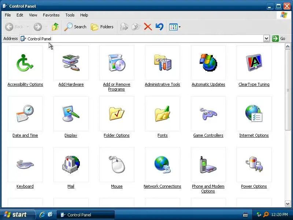Screen dimensions: 293x220
Task: Click the Control Panel taskbar button
Action: (x=85, y=215)
